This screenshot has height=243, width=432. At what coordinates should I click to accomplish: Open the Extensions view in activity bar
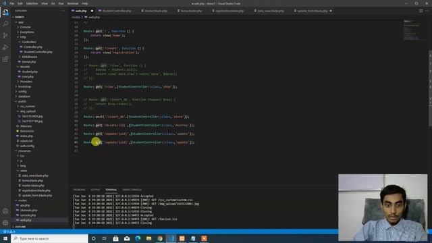pos(5,59)
